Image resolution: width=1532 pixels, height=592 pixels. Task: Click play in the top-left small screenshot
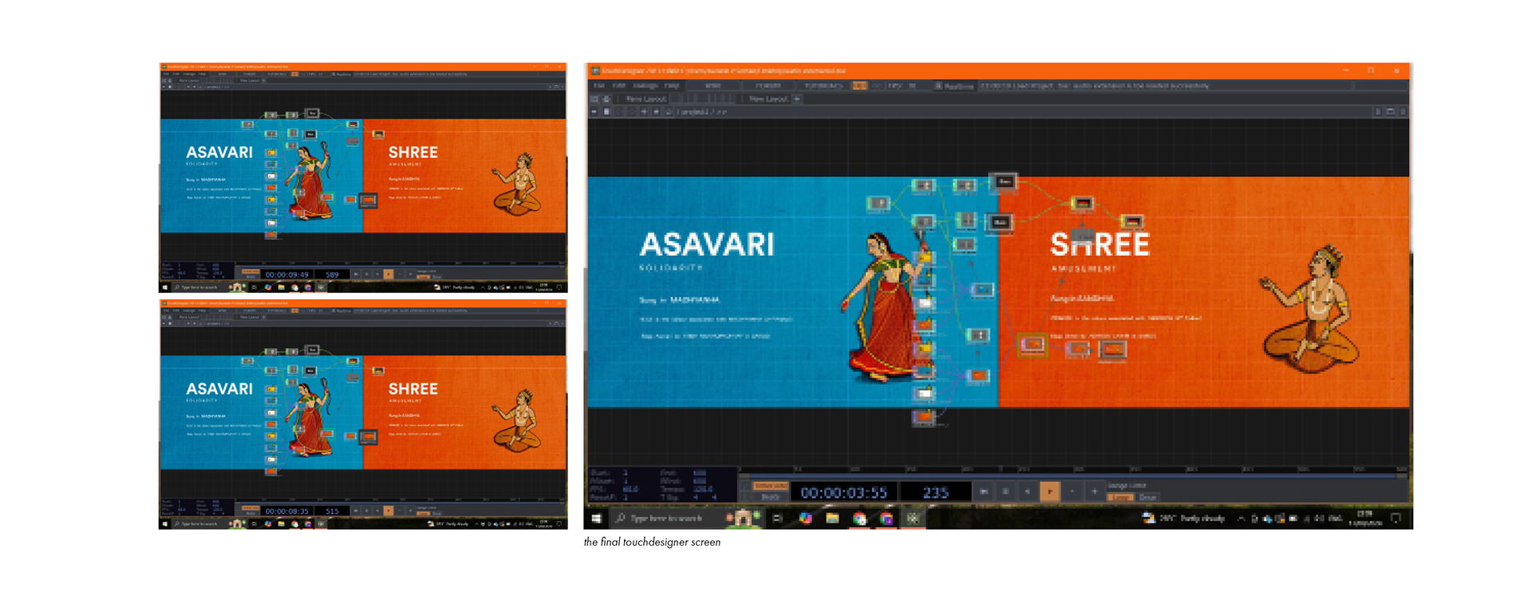pyautogui.click(x=389, y=274)
